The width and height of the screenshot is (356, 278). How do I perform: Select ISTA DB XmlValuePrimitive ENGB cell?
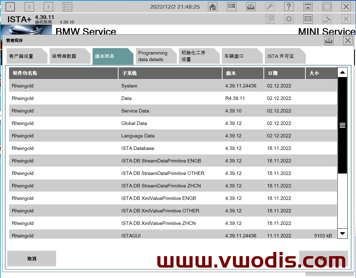158,198
